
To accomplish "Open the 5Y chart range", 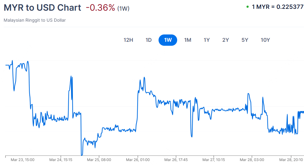I will coord(245,40).
